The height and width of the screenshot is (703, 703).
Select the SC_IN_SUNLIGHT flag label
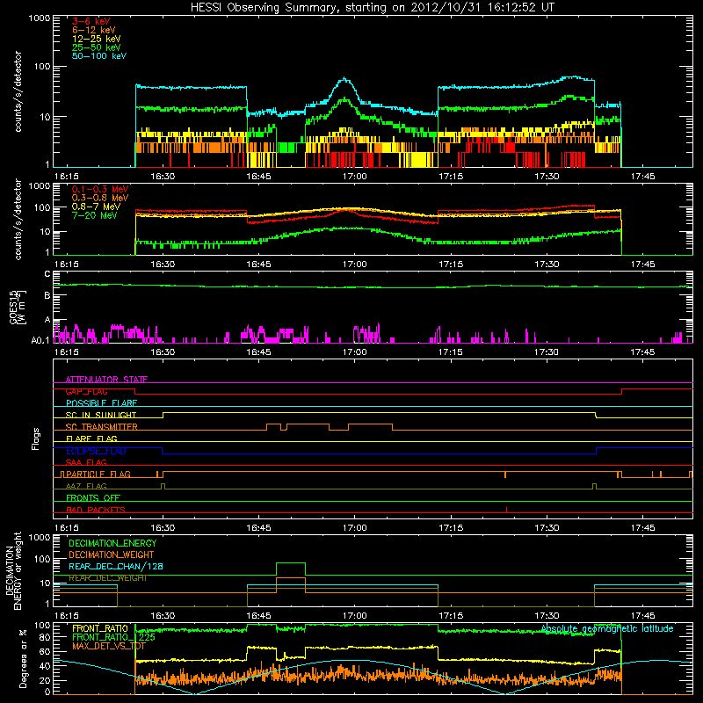101,415
